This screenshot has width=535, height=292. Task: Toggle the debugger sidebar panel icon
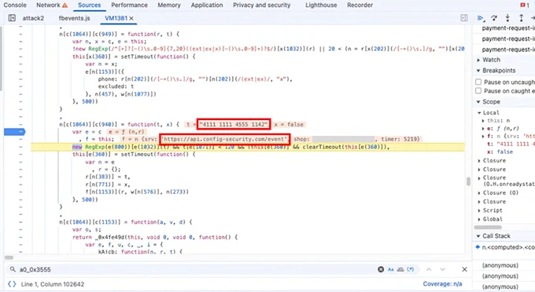click(464, 18)
